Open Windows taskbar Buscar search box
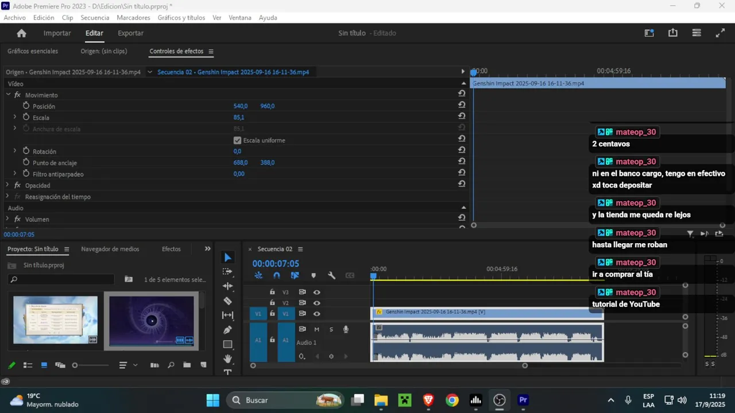Screen dimensions: 735x413 click(285, 400)
